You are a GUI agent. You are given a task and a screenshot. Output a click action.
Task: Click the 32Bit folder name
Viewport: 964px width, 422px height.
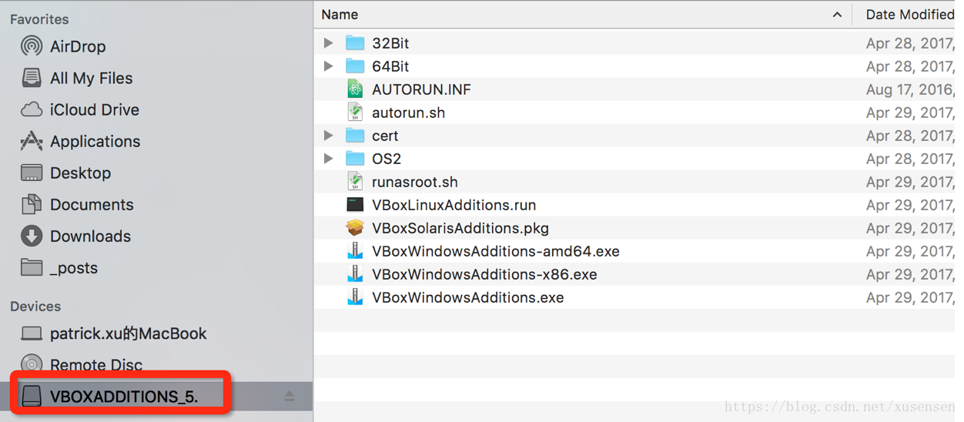[x=390, y=43]
